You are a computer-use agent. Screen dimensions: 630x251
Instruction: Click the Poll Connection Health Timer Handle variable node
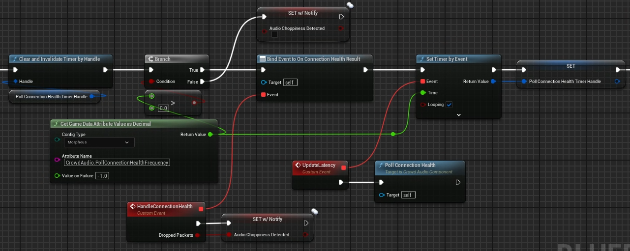click(52, 97)
